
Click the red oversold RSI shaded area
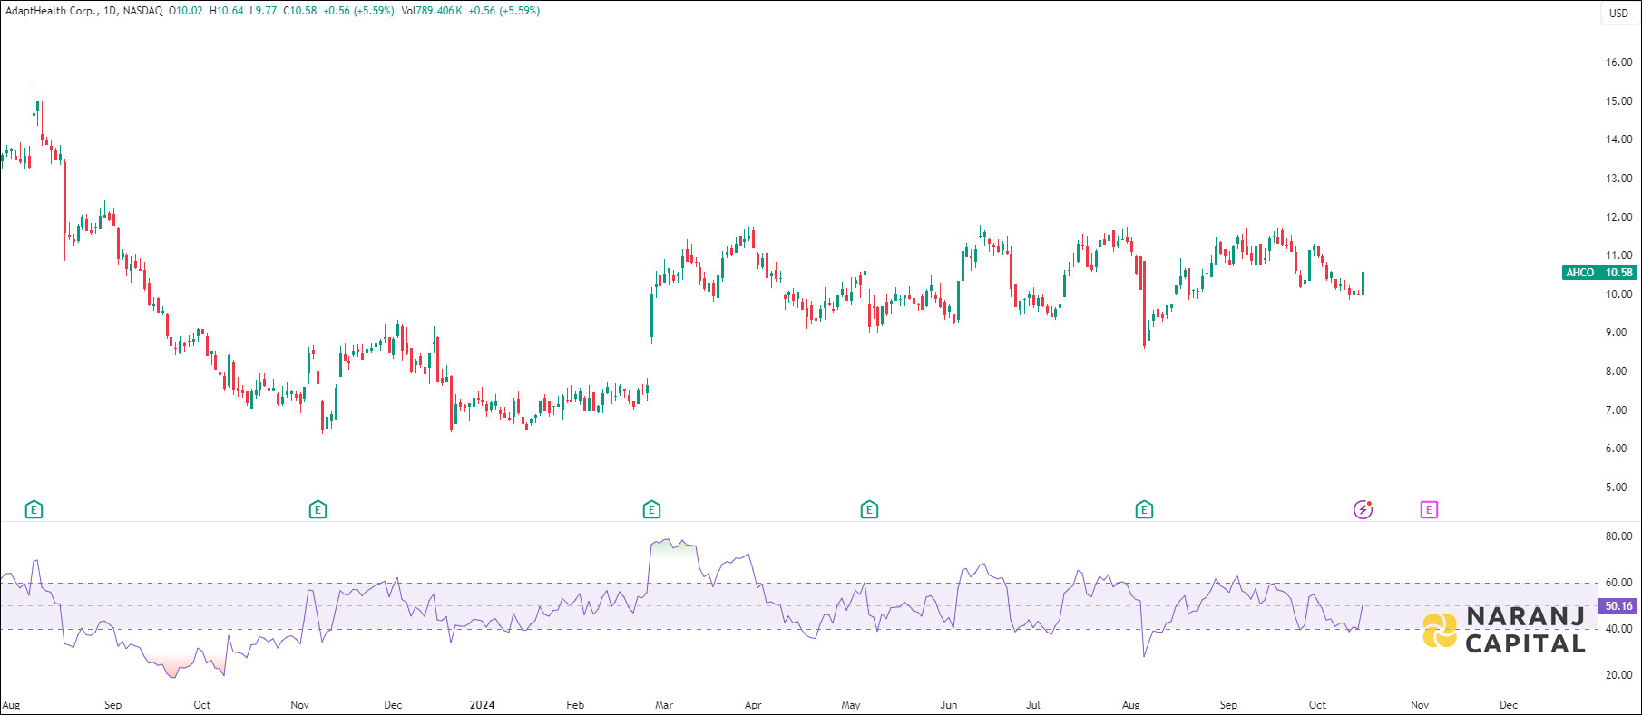[x=174, y=664]
